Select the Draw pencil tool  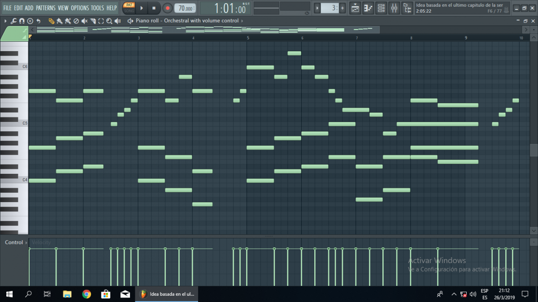coord(51,21)
